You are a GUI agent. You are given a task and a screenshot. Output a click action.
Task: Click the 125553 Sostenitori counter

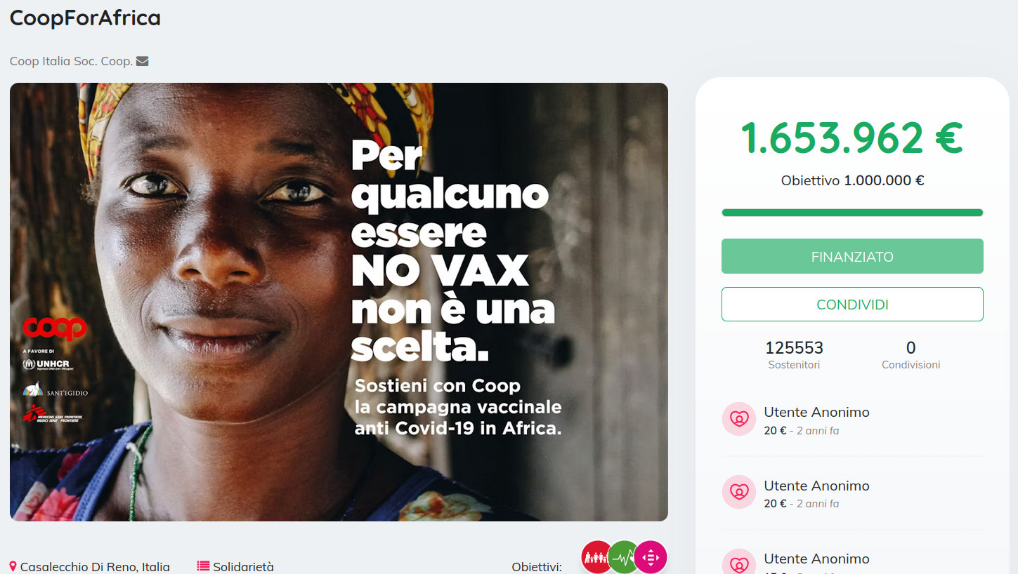pyautogui.click(x=794, y=354)
